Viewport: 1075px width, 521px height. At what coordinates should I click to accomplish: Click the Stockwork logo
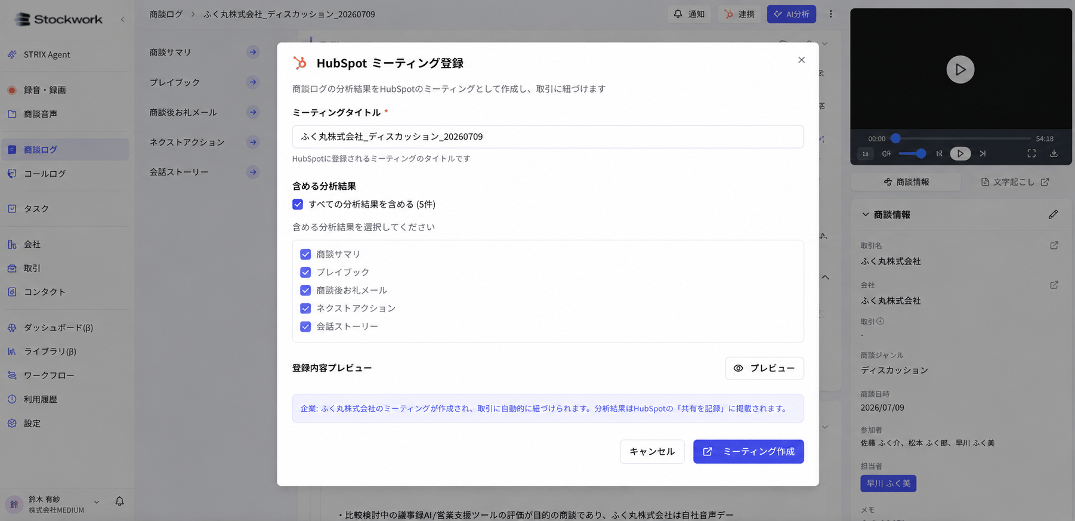point(58,20)
